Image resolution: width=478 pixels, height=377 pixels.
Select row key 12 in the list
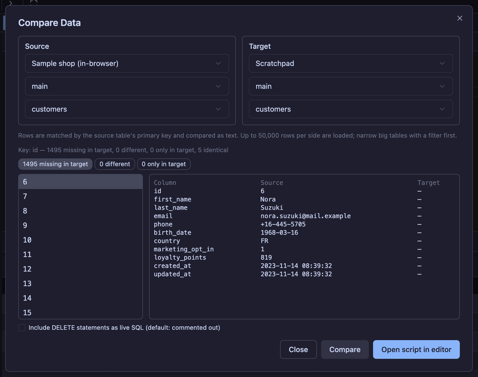tap(81, 269)
